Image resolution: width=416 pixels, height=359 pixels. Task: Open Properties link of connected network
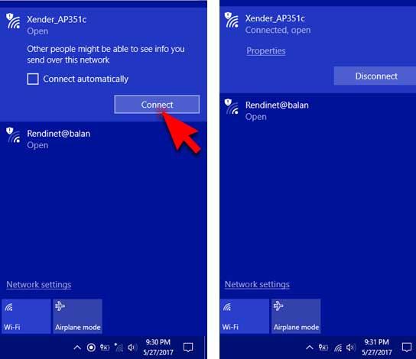266,50
